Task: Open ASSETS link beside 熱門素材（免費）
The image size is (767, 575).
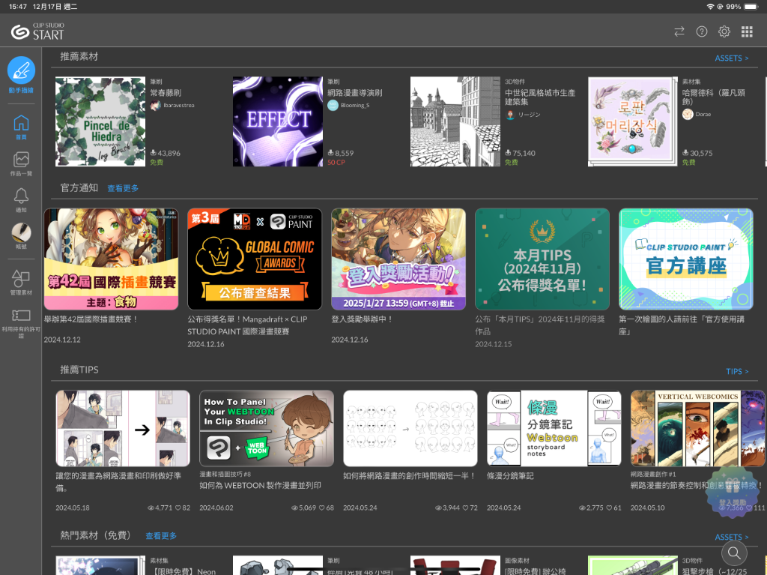Action: click(731, 538)
